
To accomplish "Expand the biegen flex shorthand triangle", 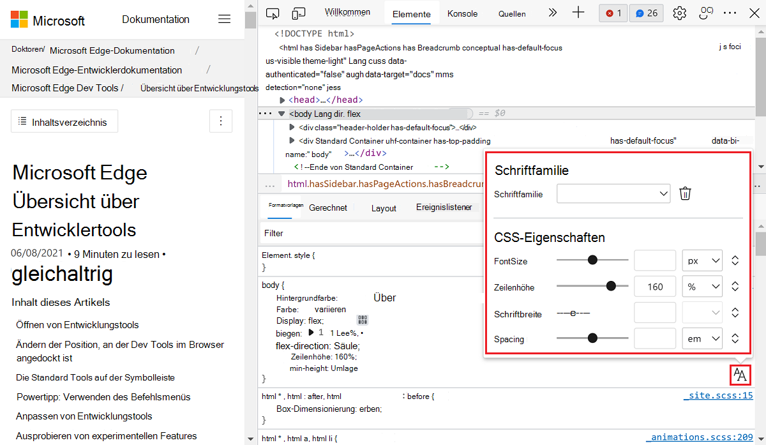I will [312, 333].
